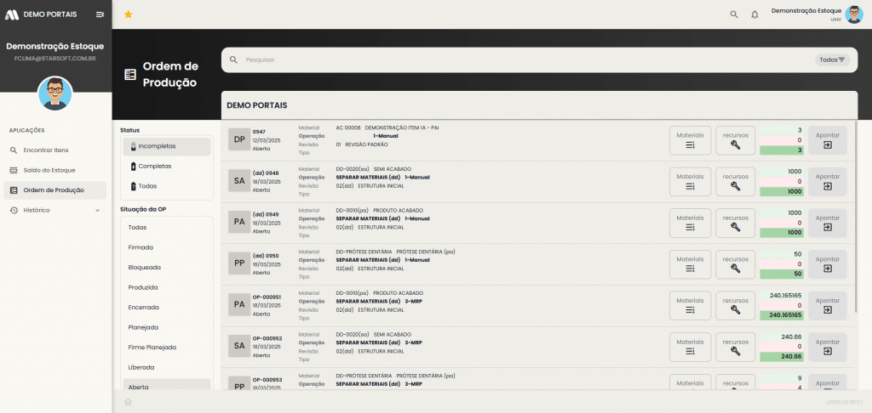Click Apontar for order (dd) 0949
The height and width of the screenshot is (413, 872).
(x=828, y=223)
